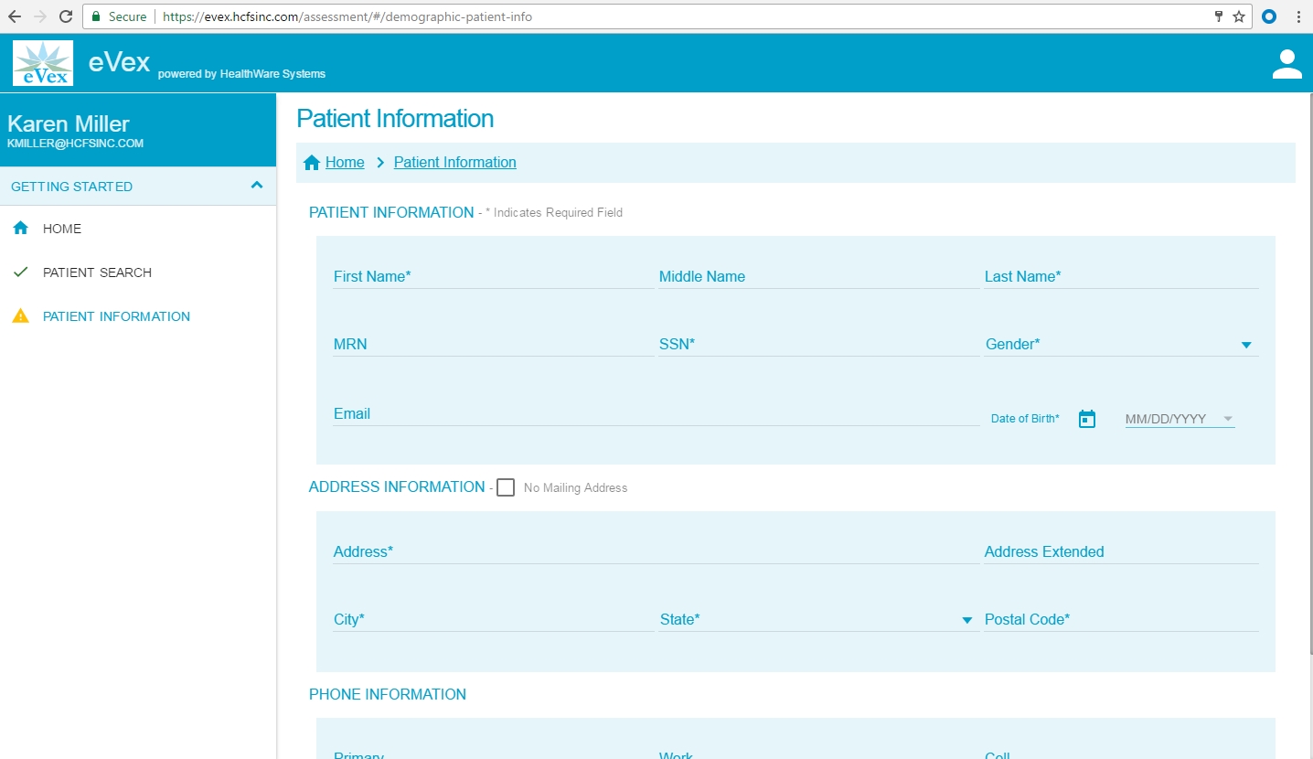The height and width of the screenshot is (759, 1313).
Task: Click the home icon in breadcrumb
Action: point(312,163)
